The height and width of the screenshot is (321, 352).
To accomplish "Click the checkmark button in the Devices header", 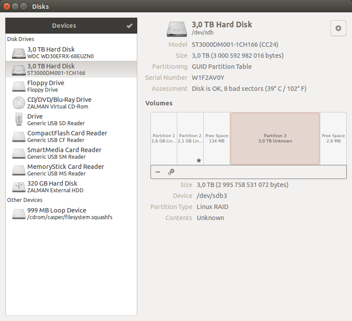I will click(x=129, y=26).
